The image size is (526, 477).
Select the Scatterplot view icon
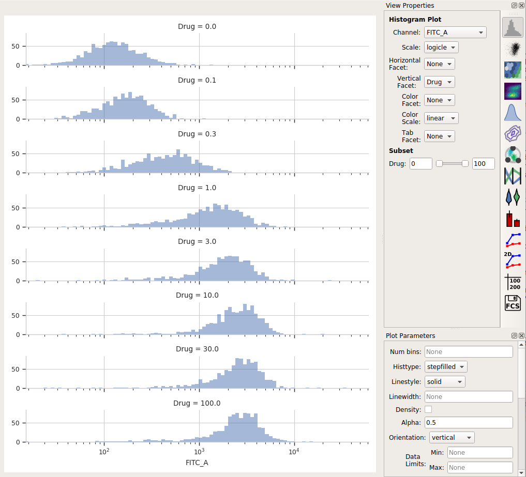pos(513,49)
